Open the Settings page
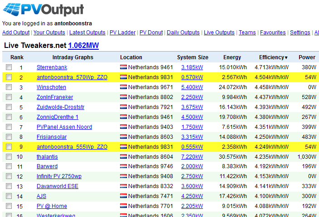This screenshot has height=217, width=319. coord(300,33)
